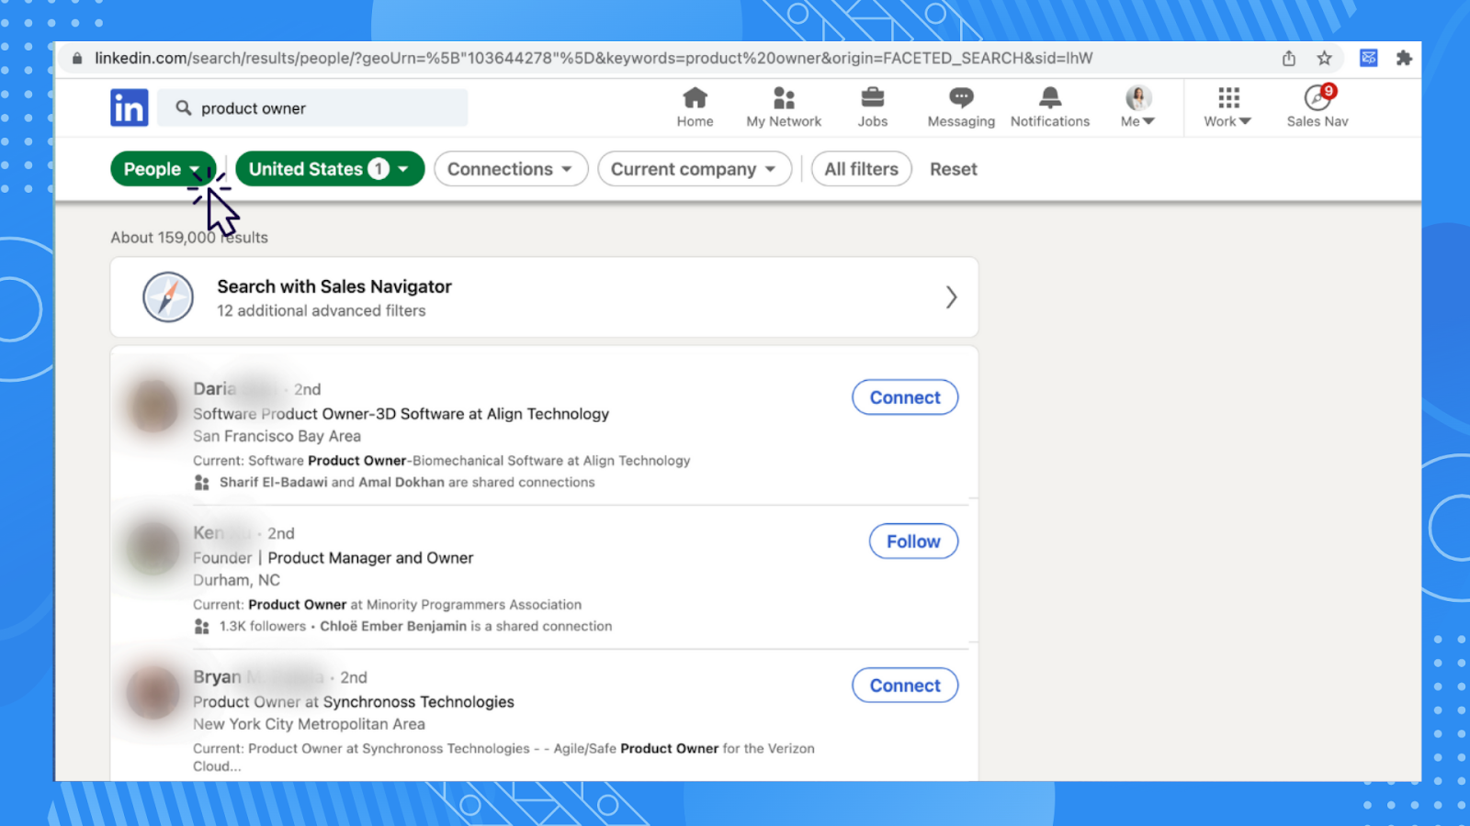Open the LinkedIn logo home link
Viewport: 1470px width, 826px height.
click(x=130, y=107)
